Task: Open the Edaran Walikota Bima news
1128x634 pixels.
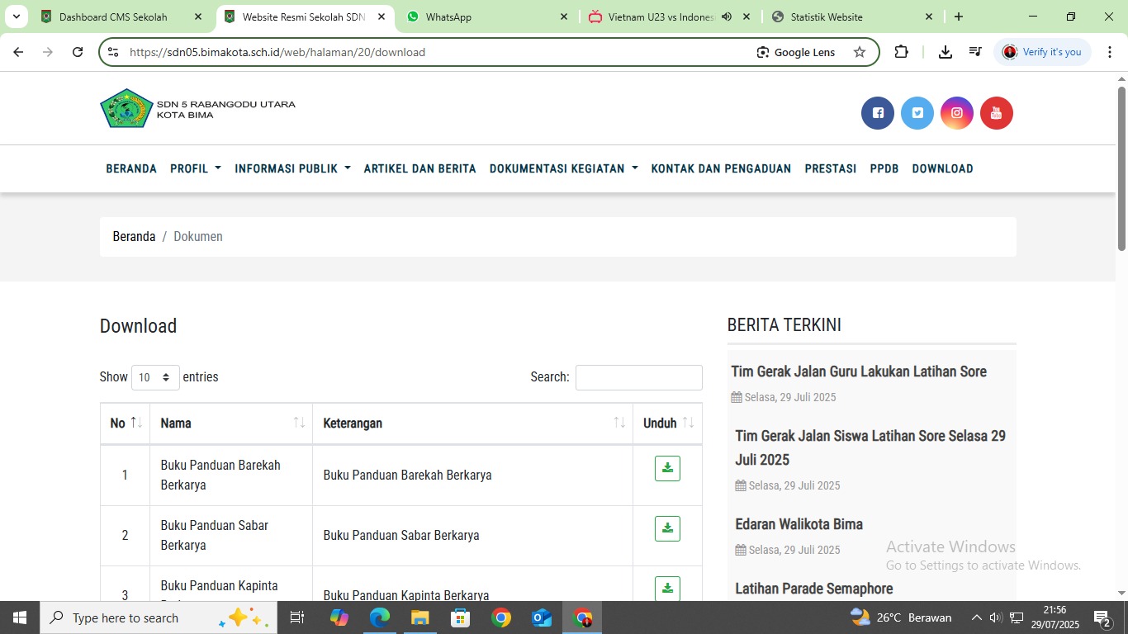Action: (x=799, y=524)
